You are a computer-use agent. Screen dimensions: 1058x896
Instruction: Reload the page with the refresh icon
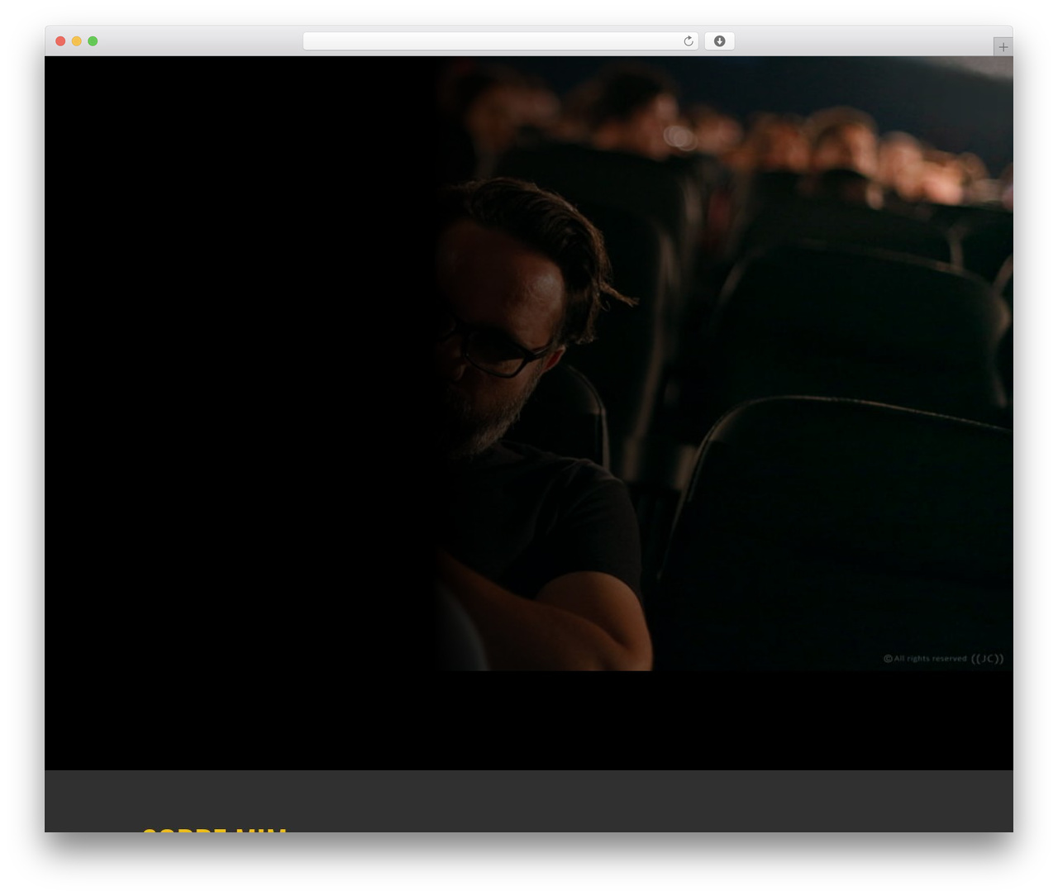[x=688, y=41]
